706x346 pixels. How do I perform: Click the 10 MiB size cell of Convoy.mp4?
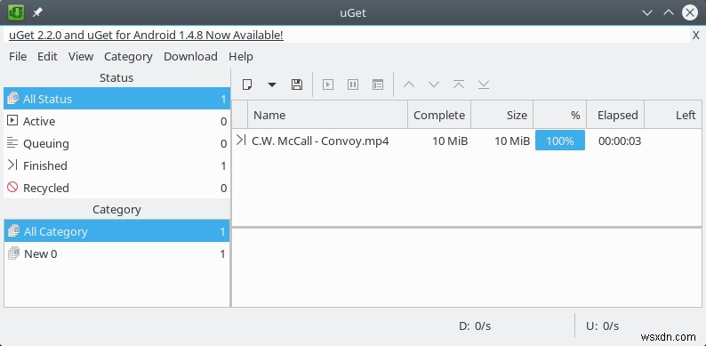click(512, 141)
